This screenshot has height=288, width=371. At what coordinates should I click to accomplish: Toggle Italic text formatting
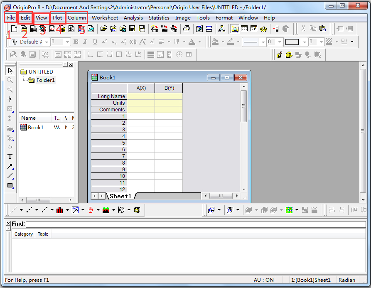(x=85, y=42)
